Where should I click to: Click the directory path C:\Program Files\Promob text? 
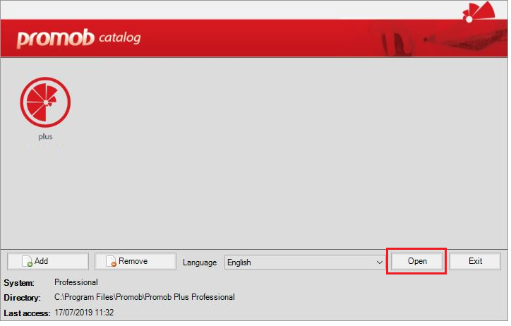point(145,298)
